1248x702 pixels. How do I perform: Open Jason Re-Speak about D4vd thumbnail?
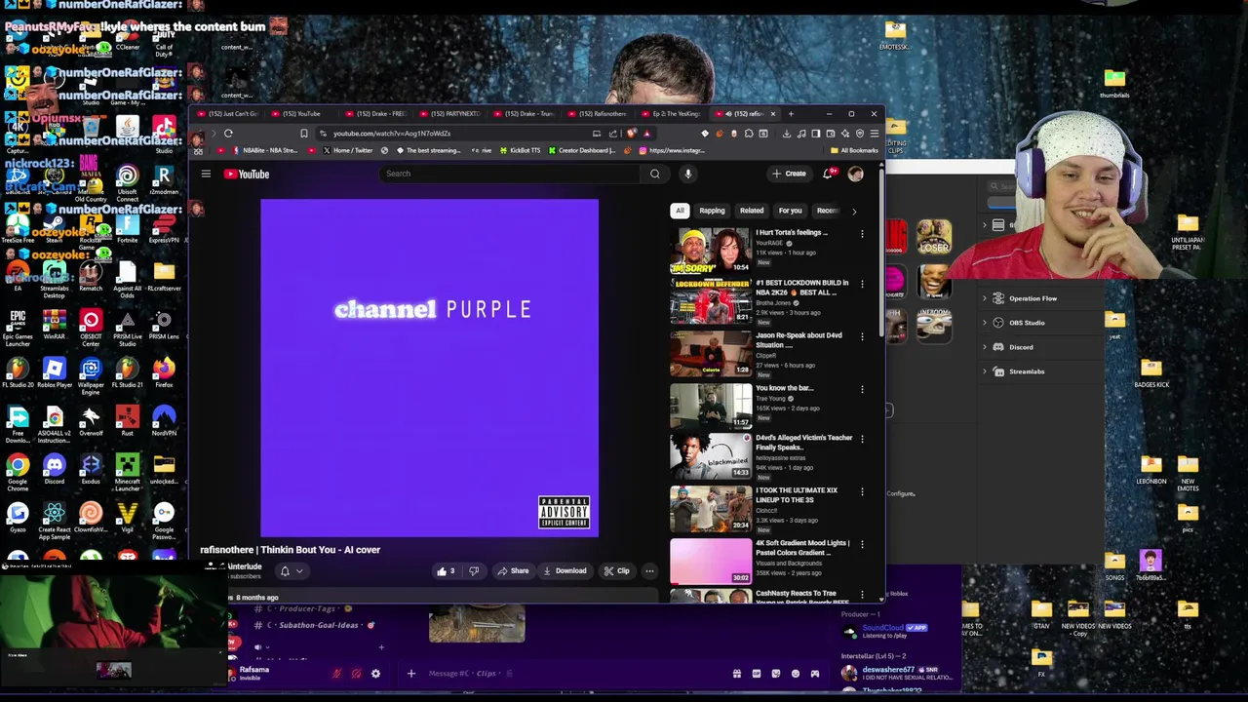pyautogui.click(x=711, y=353)
